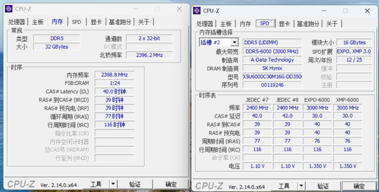Open 插槽 #2 slot selection dropdown
This screenshot has height=192, width=379.
click(x=234, y=43)
